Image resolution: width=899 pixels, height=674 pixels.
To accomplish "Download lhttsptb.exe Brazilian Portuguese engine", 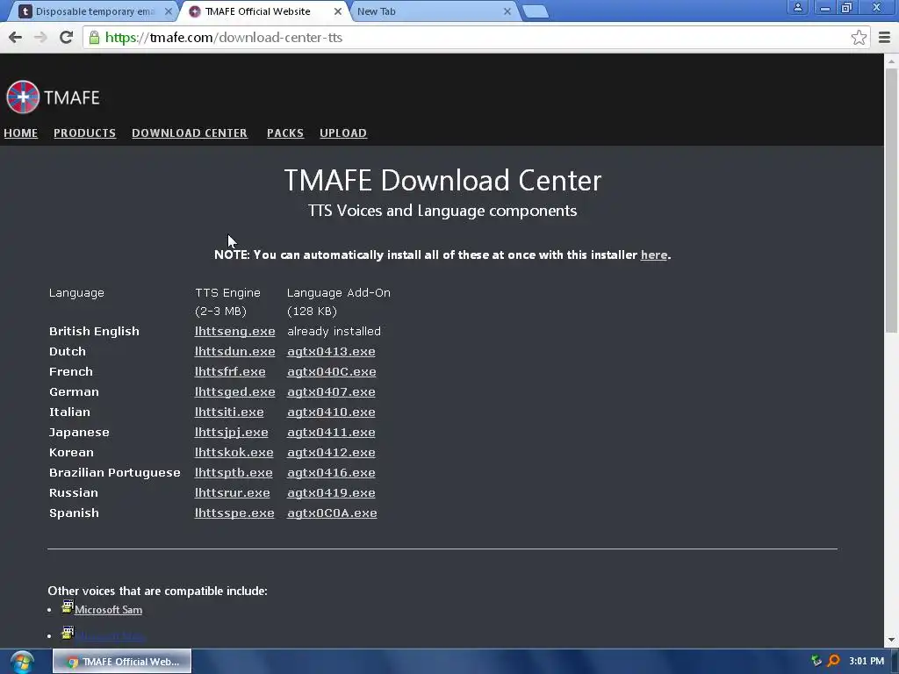I will tap(234, 473).
